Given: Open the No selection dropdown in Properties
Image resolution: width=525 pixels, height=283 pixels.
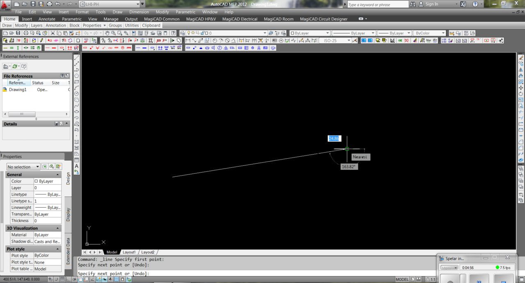Looking at the screenshot, I should pyautogui.click(x=23, y=167).
